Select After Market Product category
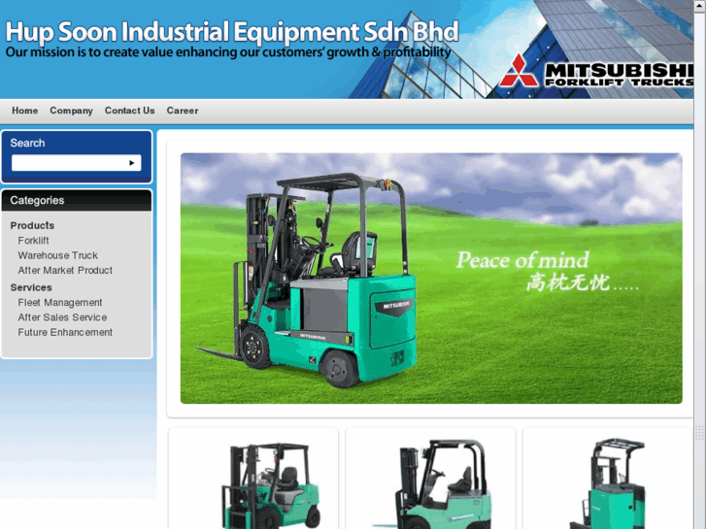Screen dimensions: 706x529 pos(65,270)
